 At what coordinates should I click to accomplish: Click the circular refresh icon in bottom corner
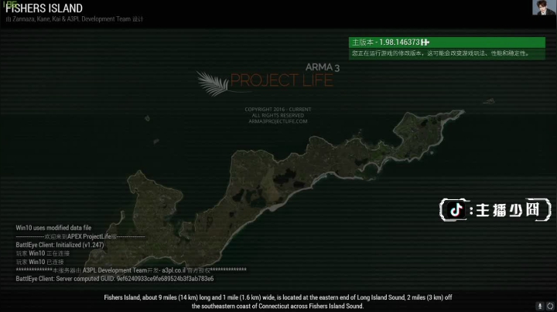[x=550, y=306]
